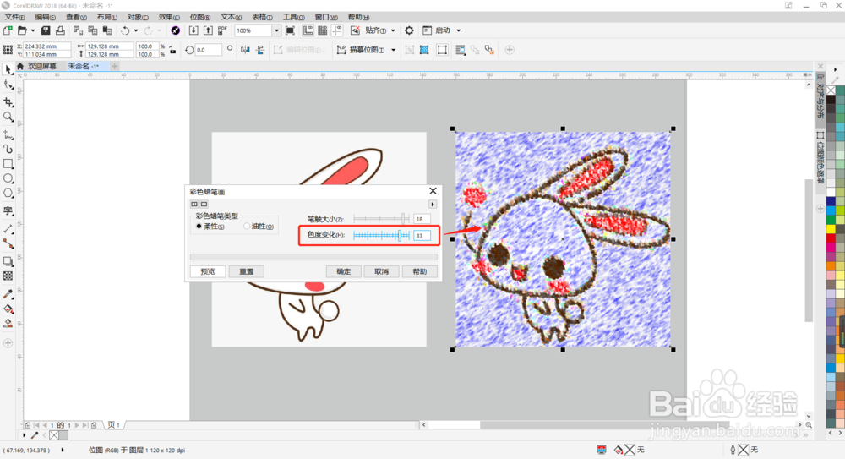Click the Export arrow-up icon
This screenshot has height=459, width=845.
208,30
